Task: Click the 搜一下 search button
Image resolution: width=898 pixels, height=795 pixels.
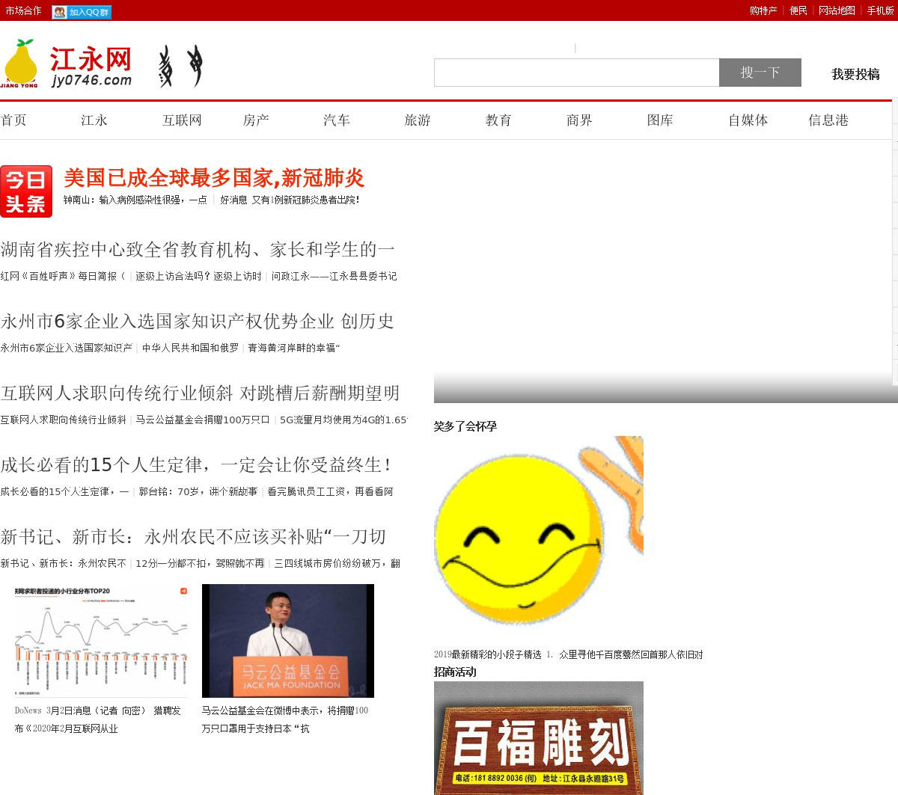Action: point(760,73)
